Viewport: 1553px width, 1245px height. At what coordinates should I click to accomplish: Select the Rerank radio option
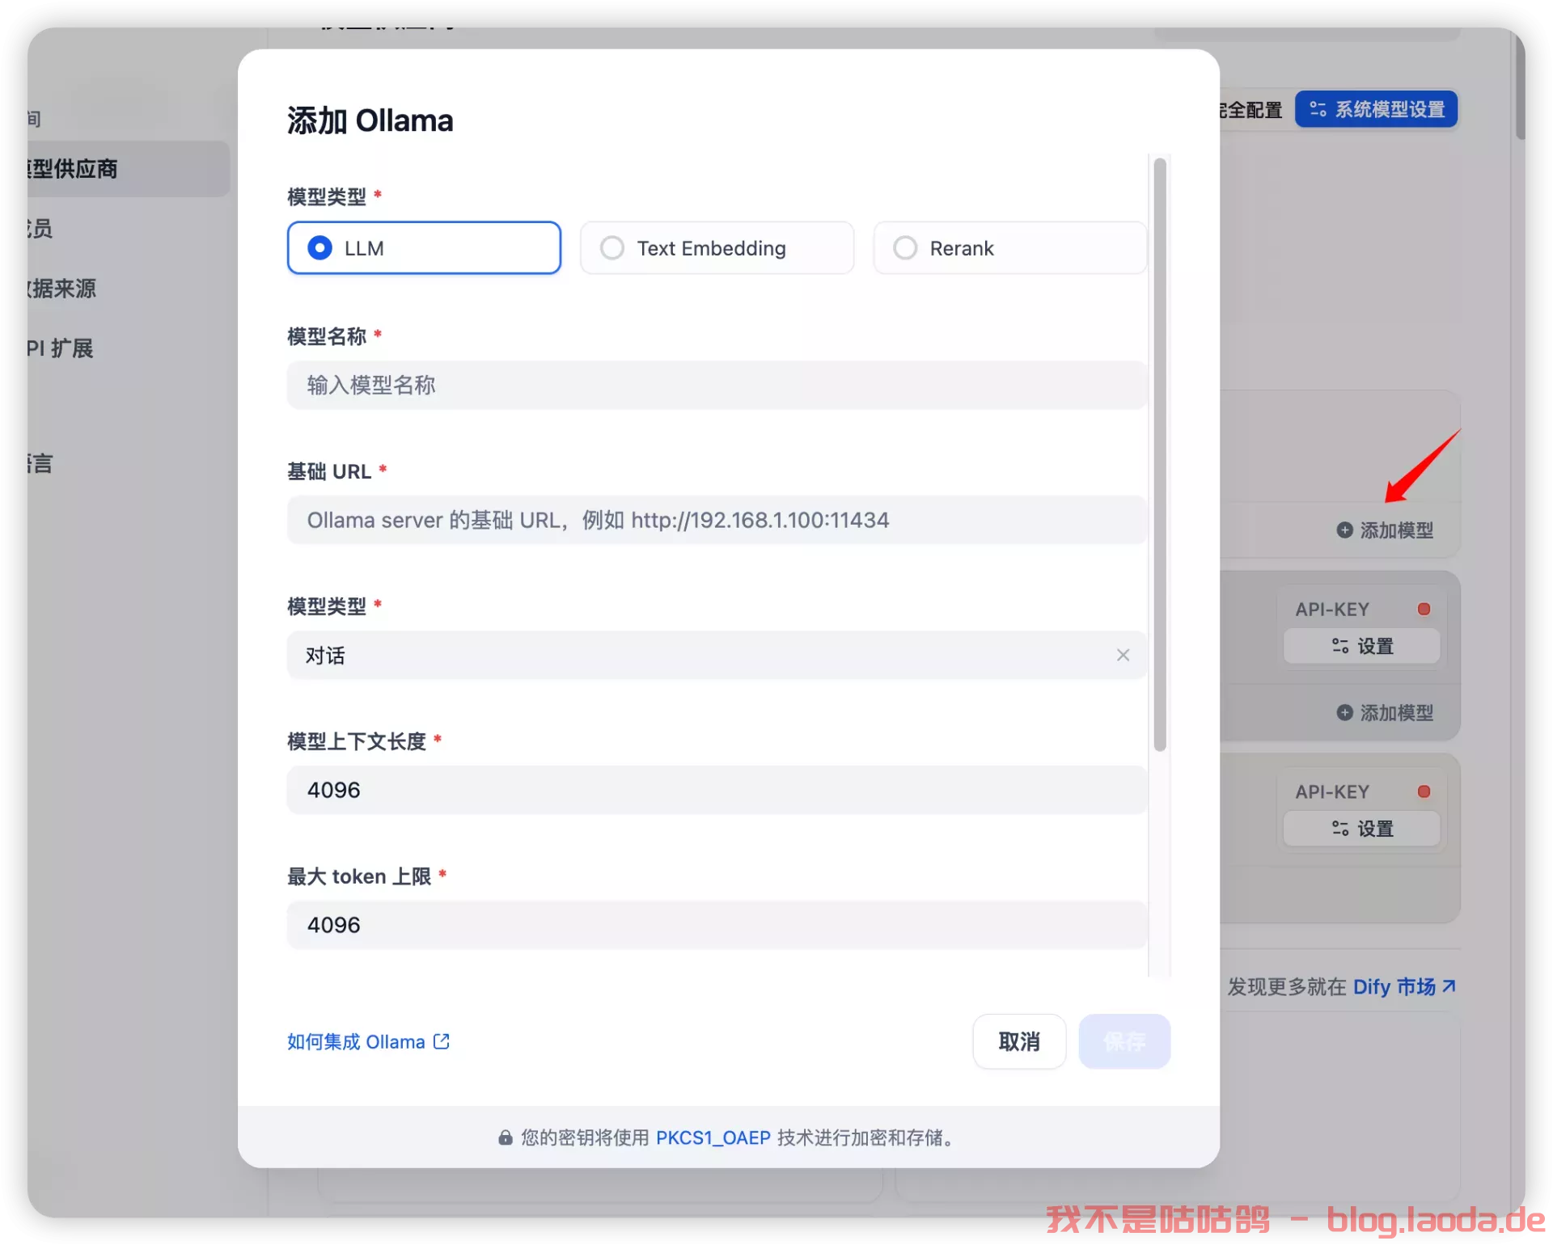click(x=1009, y=248)
